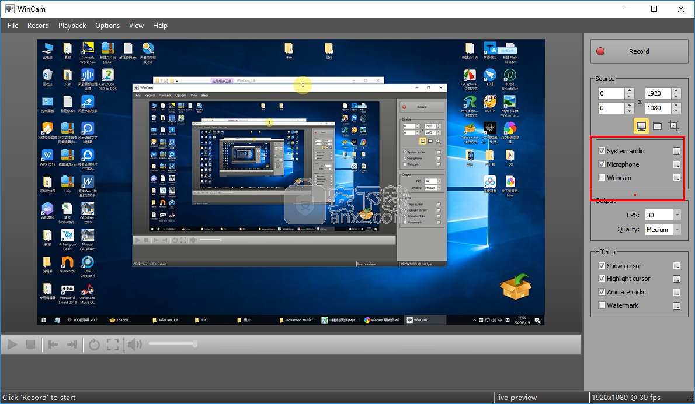Expand the FPS dropdown
Viewport: 695px width, 404px height.
677,215
